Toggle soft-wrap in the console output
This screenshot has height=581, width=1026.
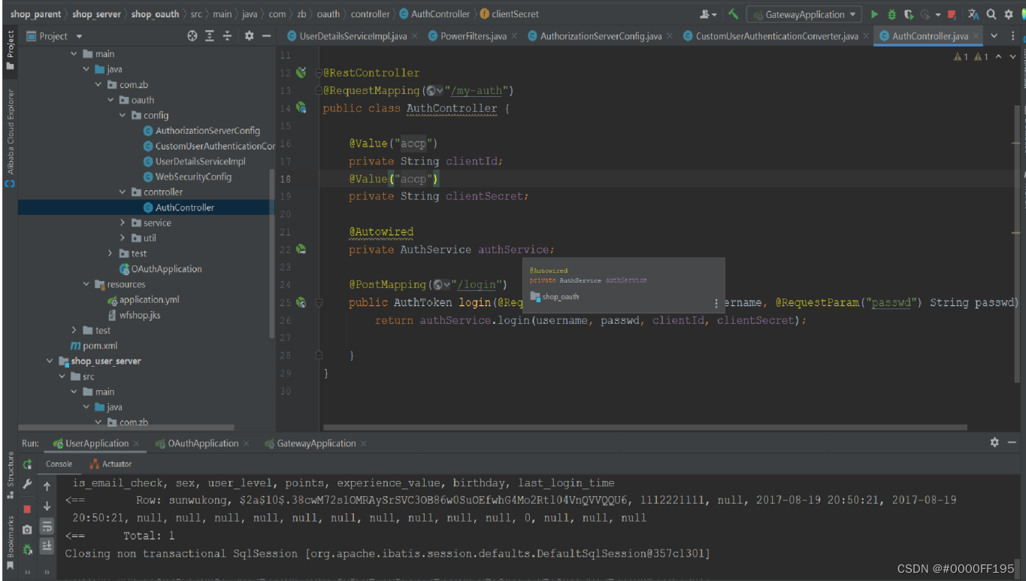(47, 526)
